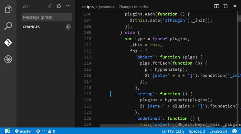Click line number 106 in gutter
The height and width of the screenshot is (134, 241).
pos(87,14)
